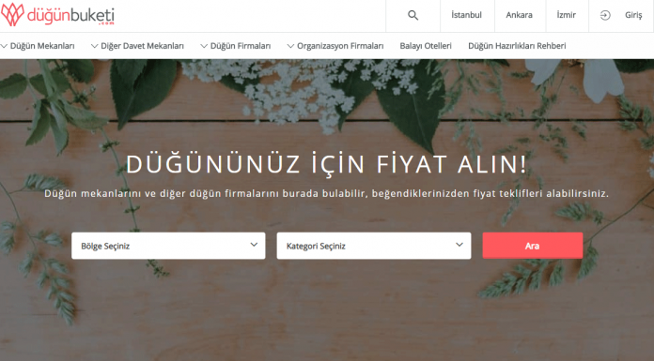Go to the Ankara city link

[x=520, y=15]
